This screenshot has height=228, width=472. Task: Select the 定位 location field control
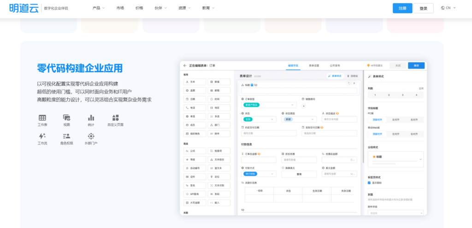(x=219, y=177)
